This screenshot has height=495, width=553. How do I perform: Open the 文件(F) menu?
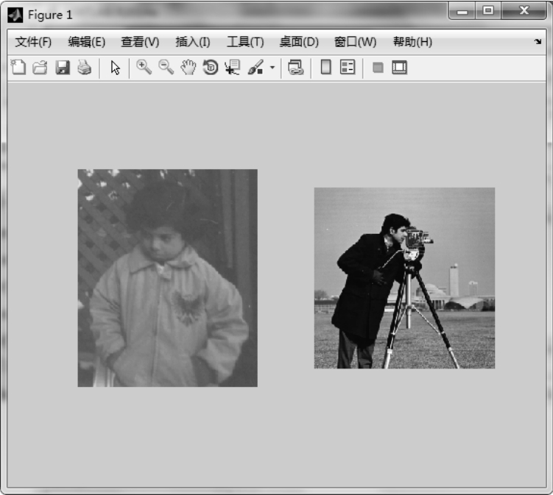(33, 42)
